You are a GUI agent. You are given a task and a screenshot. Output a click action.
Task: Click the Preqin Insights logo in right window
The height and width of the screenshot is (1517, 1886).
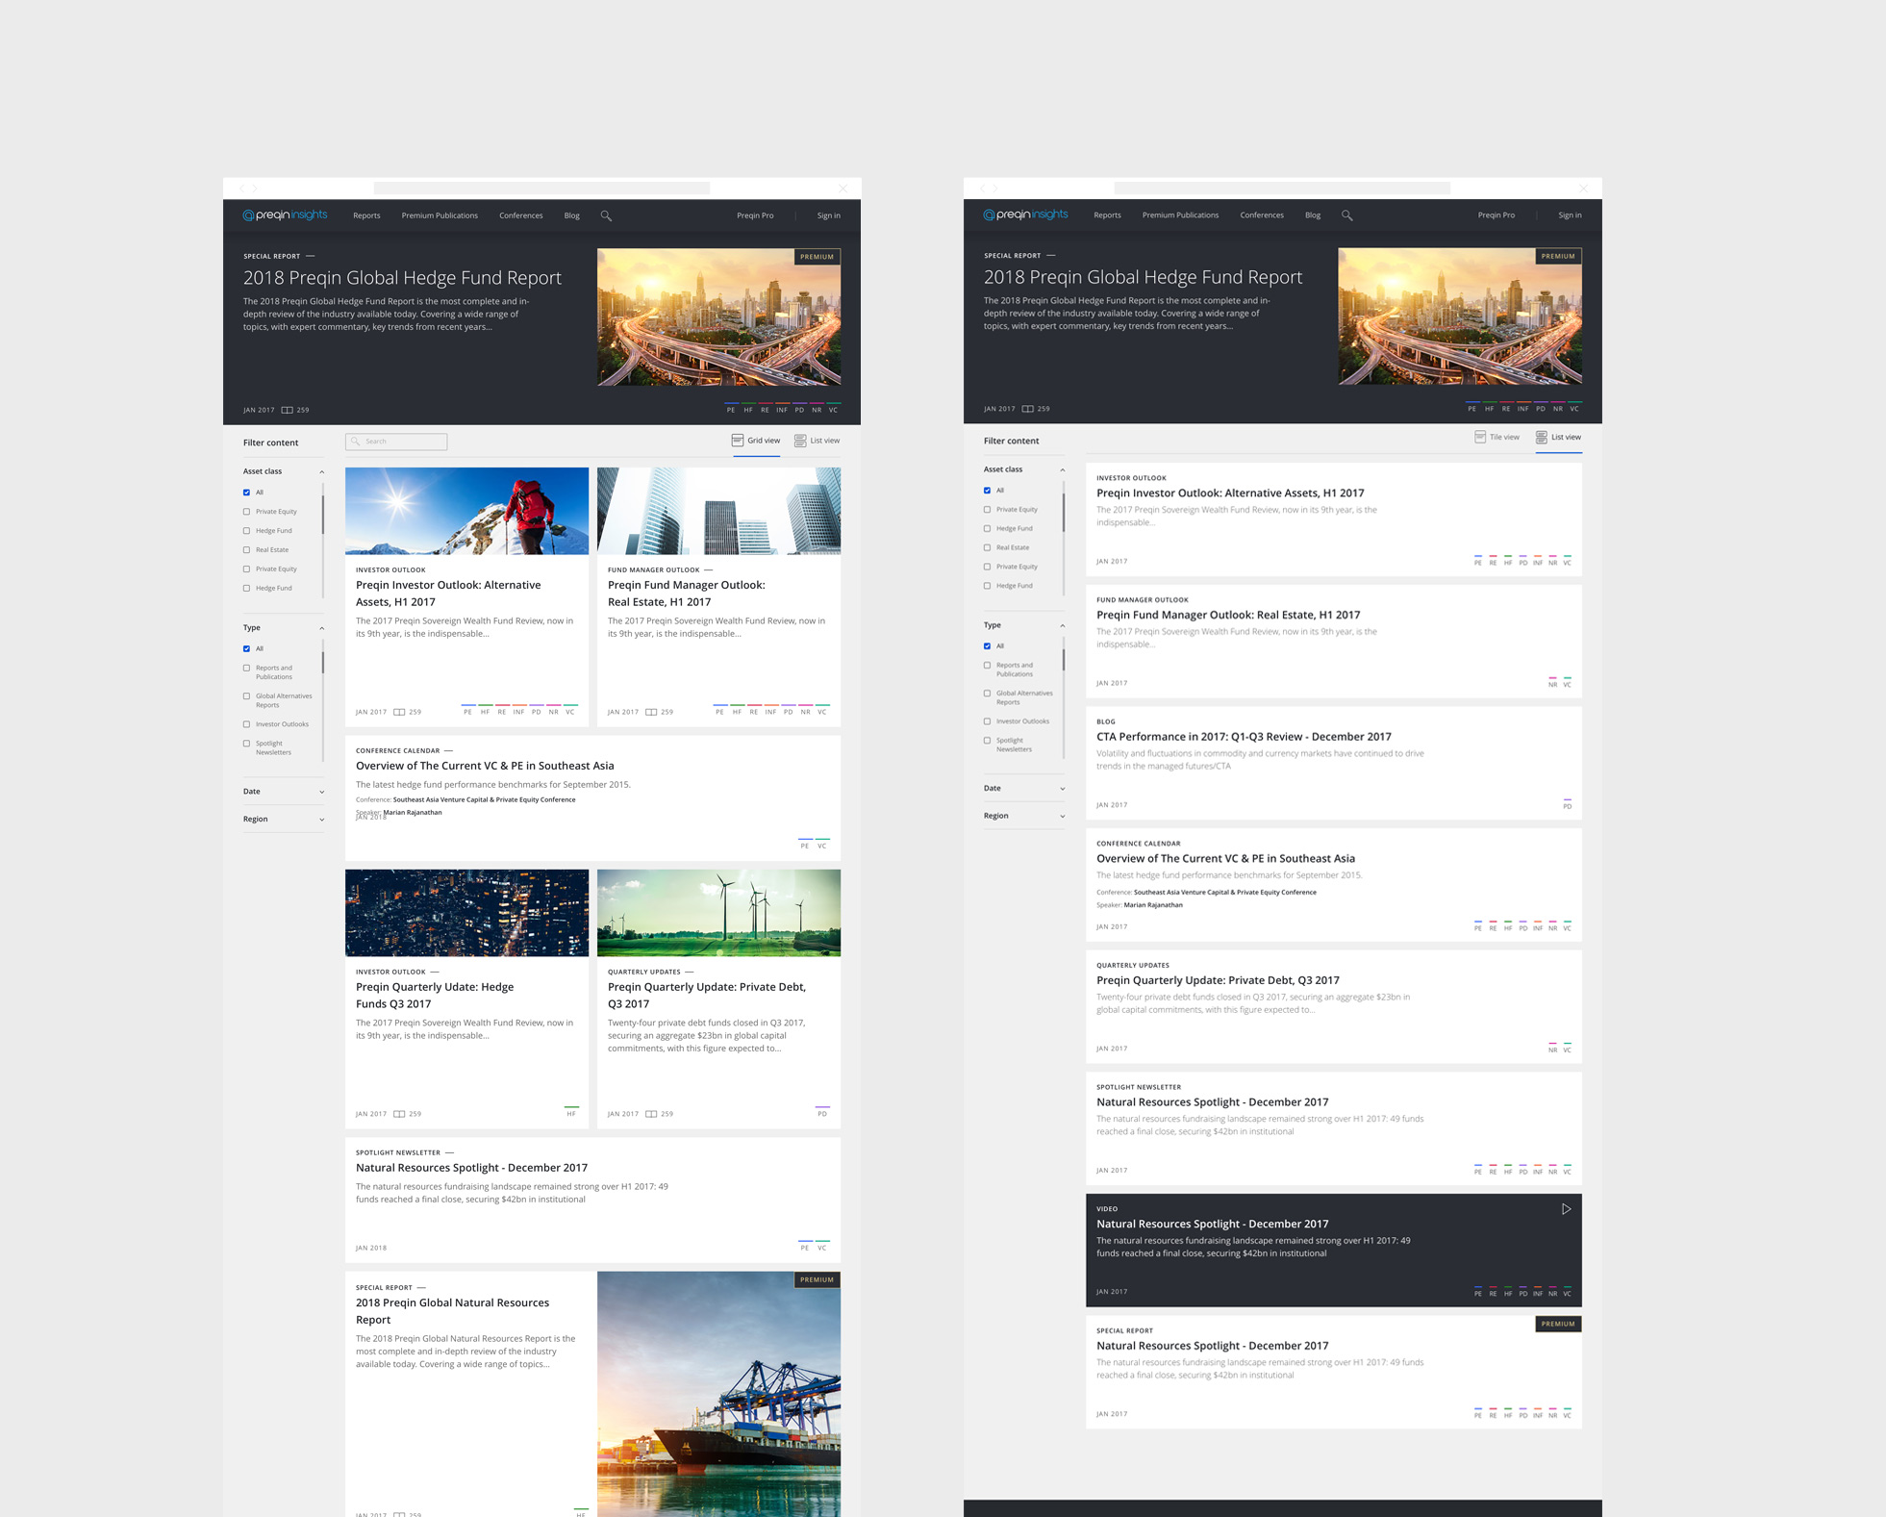coord(1025,215)
